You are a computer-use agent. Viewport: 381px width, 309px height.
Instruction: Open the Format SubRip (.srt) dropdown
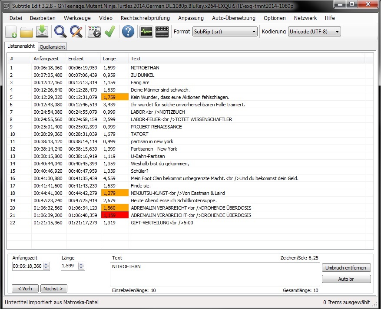[225, 32]
